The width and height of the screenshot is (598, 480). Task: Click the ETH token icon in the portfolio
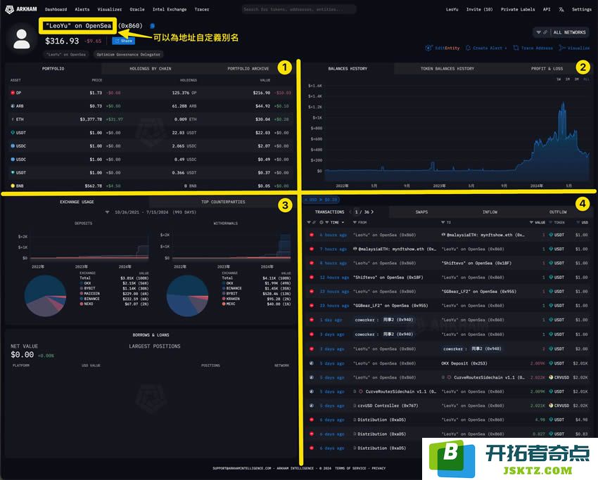13,119
